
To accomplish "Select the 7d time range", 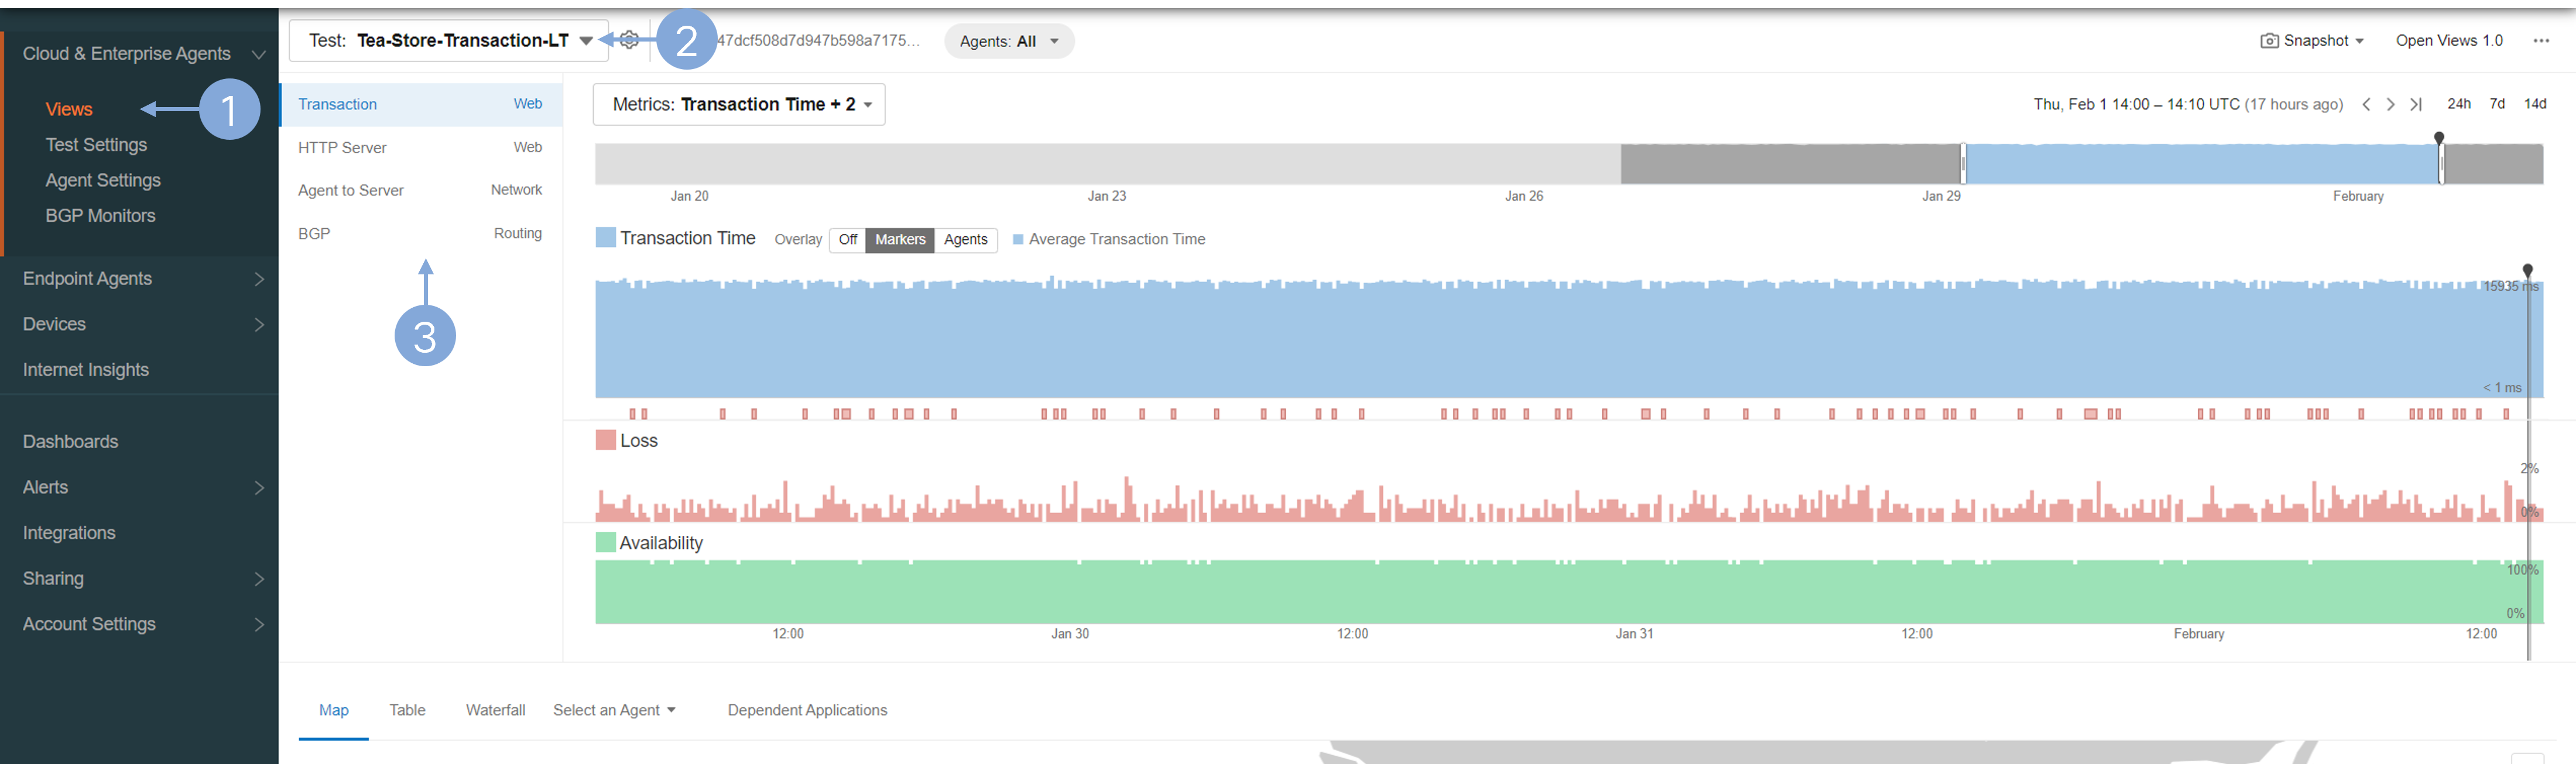I will coord(2497,104).
